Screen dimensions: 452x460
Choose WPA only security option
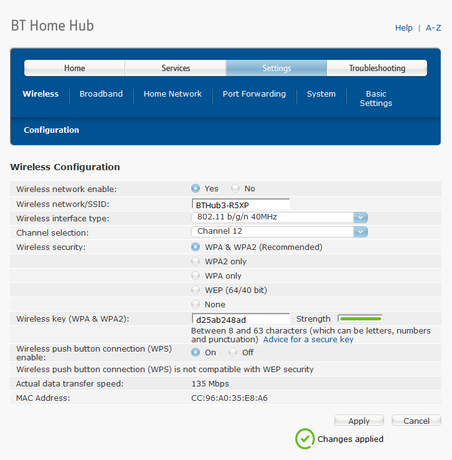pos(195,276)
